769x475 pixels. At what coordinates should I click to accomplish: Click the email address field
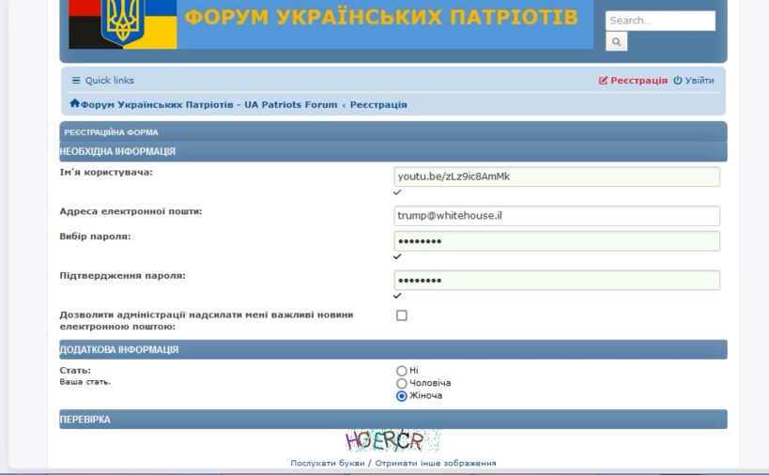tap(557, 216)
